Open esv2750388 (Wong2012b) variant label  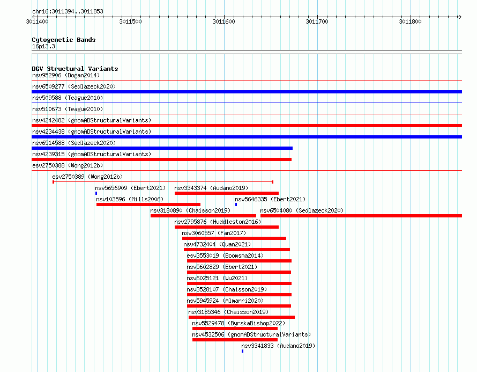(68, 165)
